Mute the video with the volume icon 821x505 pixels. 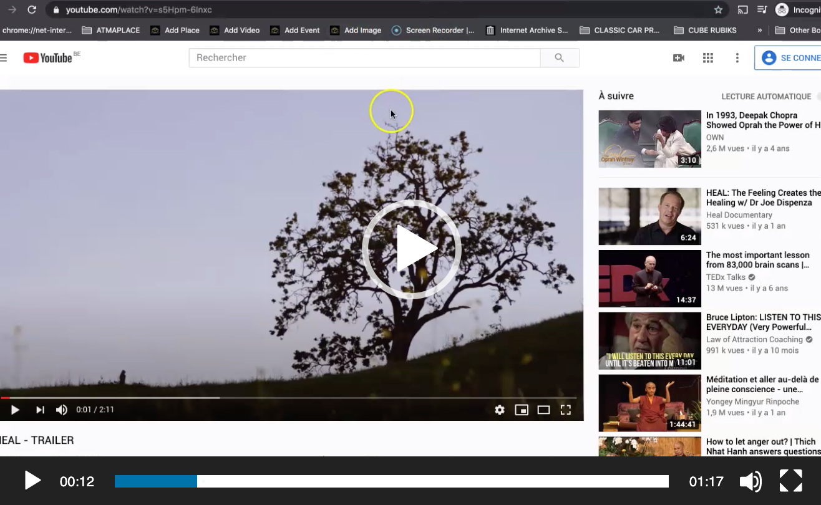(x=61, y=410)
